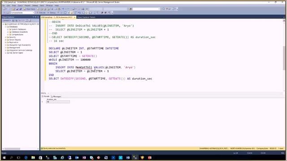Viewport: 287px width, 161px height.
Task: Click the active SSMS taskbar icon
Action: (135, 157)
